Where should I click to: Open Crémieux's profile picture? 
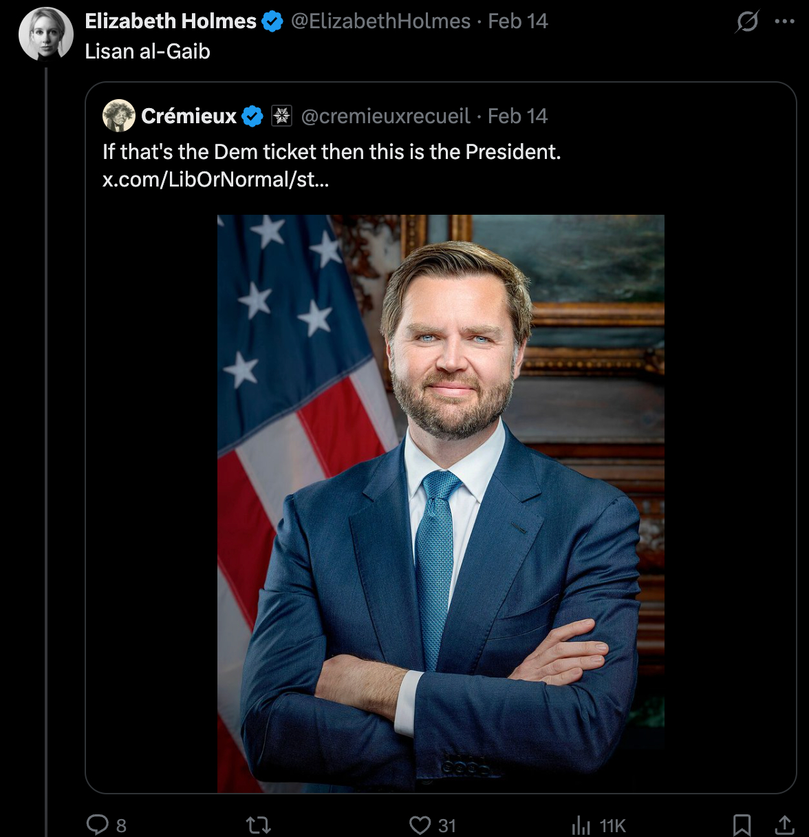tap(119, 116)
